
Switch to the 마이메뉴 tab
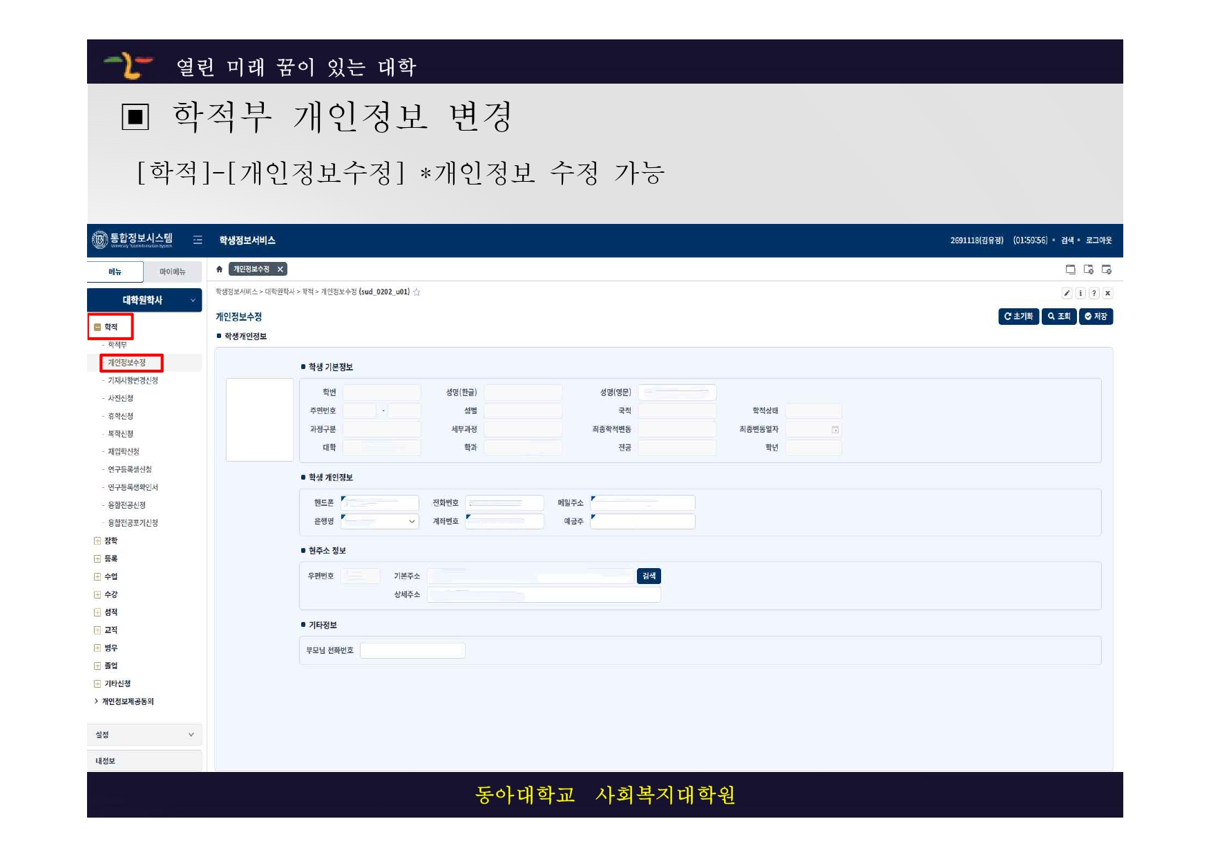(x=172, y=272)
